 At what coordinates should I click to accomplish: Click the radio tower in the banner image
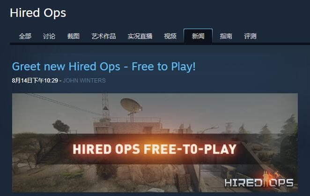pos(105,106)
